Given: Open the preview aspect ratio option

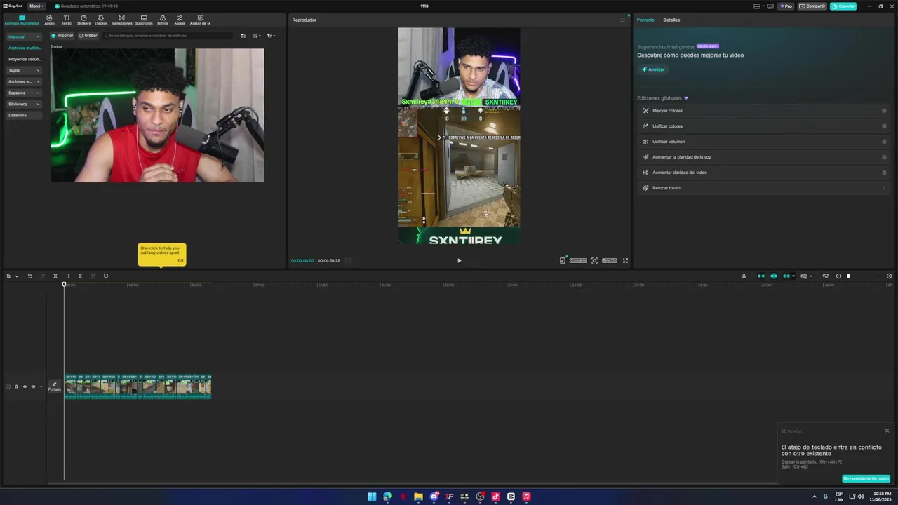Looking at the screenshot, I should (610, 260).
